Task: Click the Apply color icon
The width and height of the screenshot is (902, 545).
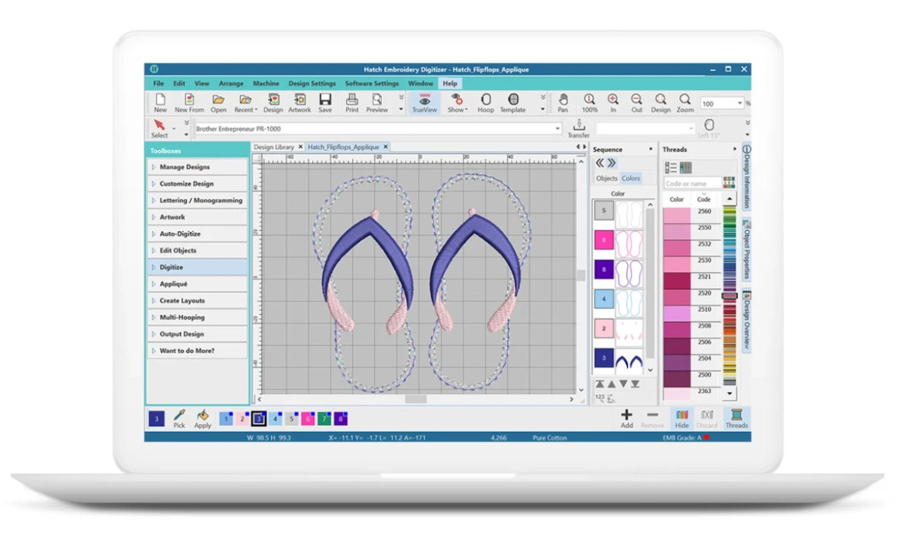Action: (203, 419)
